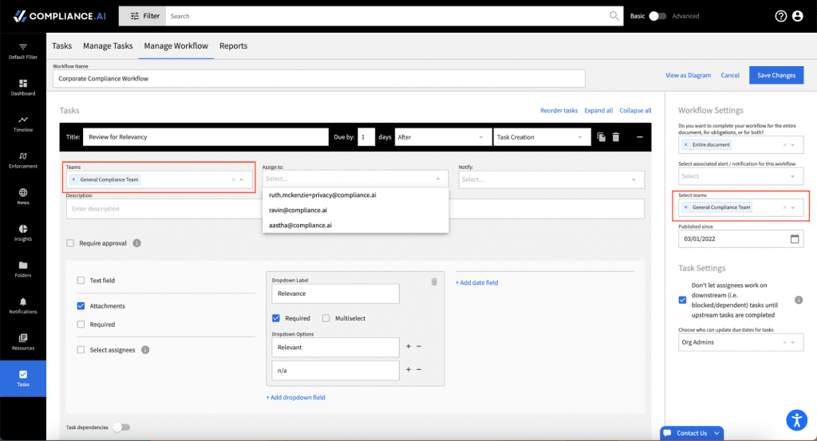The height and width of the screenshot is (441, 817).
Task: Expand Select teams dropdown in settings
Action: pos(793,207)
